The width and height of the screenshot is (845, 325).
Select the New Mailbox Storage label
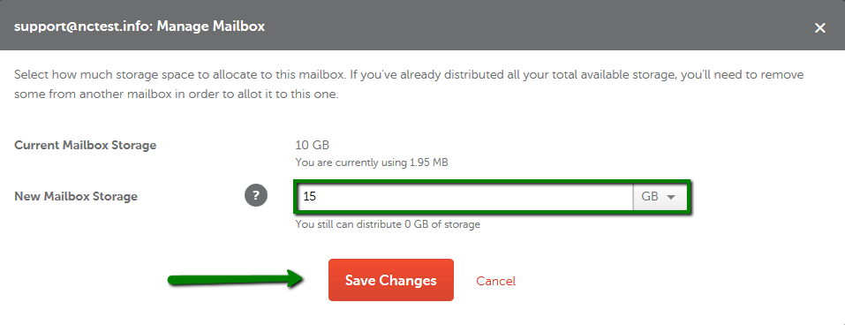pyautogui.click(x=76, y=196)
